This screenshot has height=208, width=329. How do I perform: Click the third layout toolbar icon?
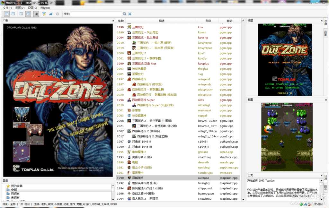tap(21, 14)
